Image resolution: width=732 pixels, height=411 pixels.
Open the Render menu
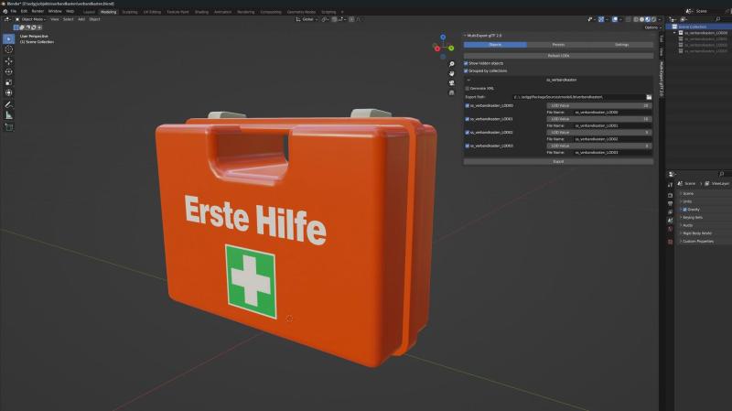click(x=38, y=11)
